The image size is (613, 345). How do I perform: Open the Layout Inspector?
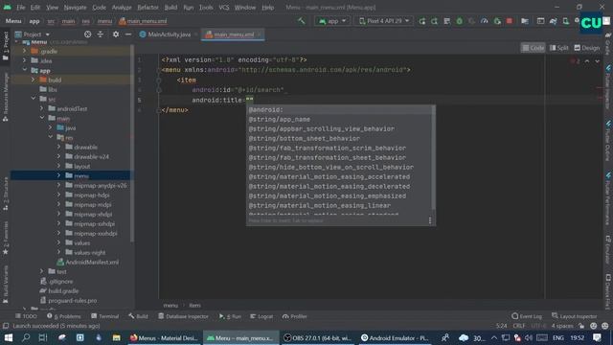click(575, 316)
